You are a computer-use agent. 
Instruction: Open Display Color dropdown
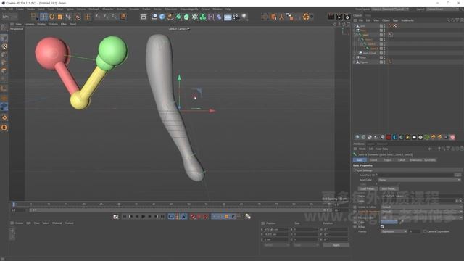[421, 217]
